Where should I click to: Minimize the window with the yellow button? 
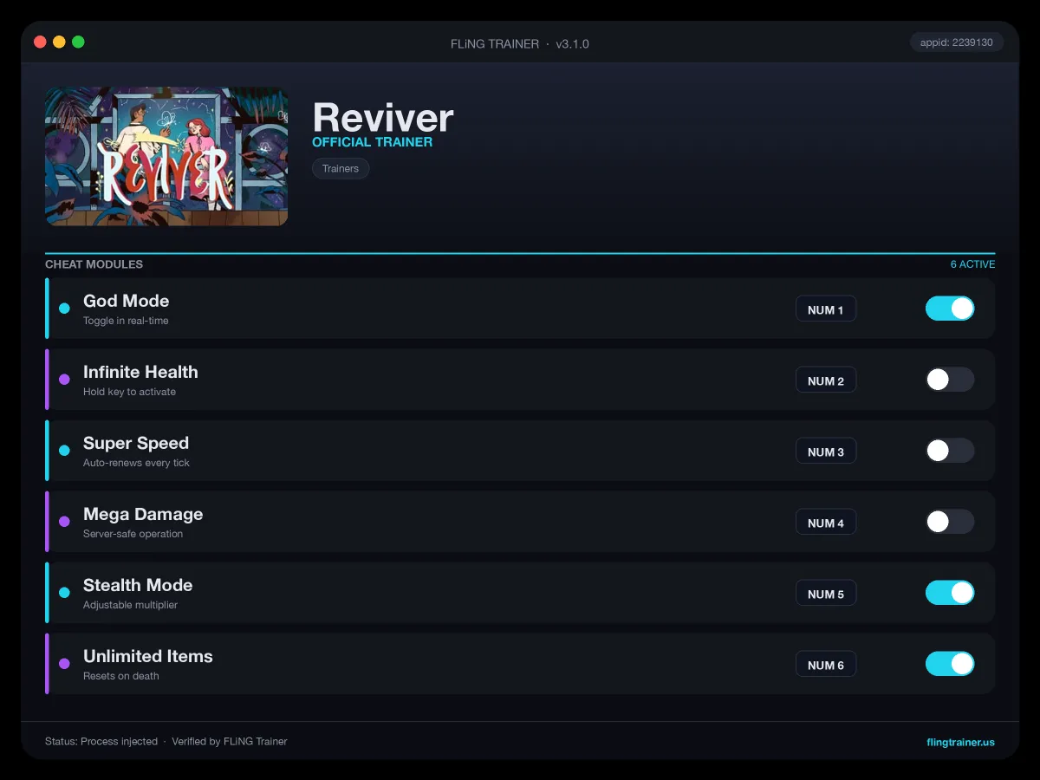point(59,42)
